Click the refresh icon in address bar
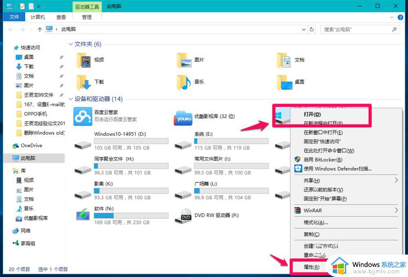This screenshot has height=277, width=408. point(311,29)
